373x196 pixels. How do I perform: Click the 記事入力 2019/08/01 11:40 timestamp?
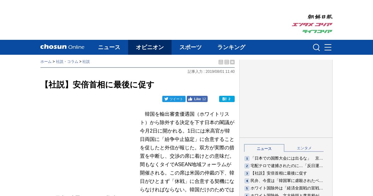[x=211, y=72]
